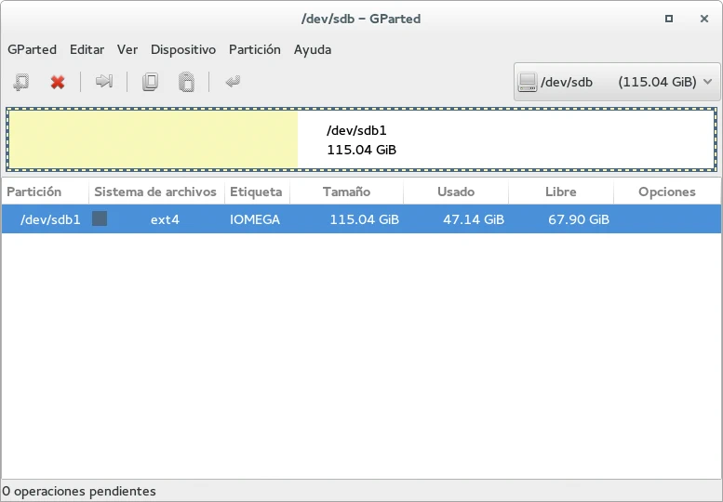Click the New partition toolbar icon
This screenshot has height=502, width=723.
point(20,82)
